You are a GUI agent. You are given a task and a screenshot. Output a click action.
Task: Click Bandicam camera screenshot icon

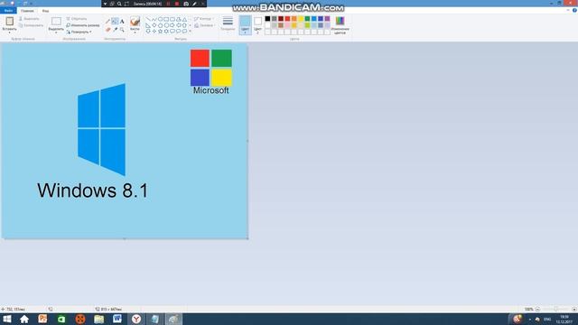point(186,4)
